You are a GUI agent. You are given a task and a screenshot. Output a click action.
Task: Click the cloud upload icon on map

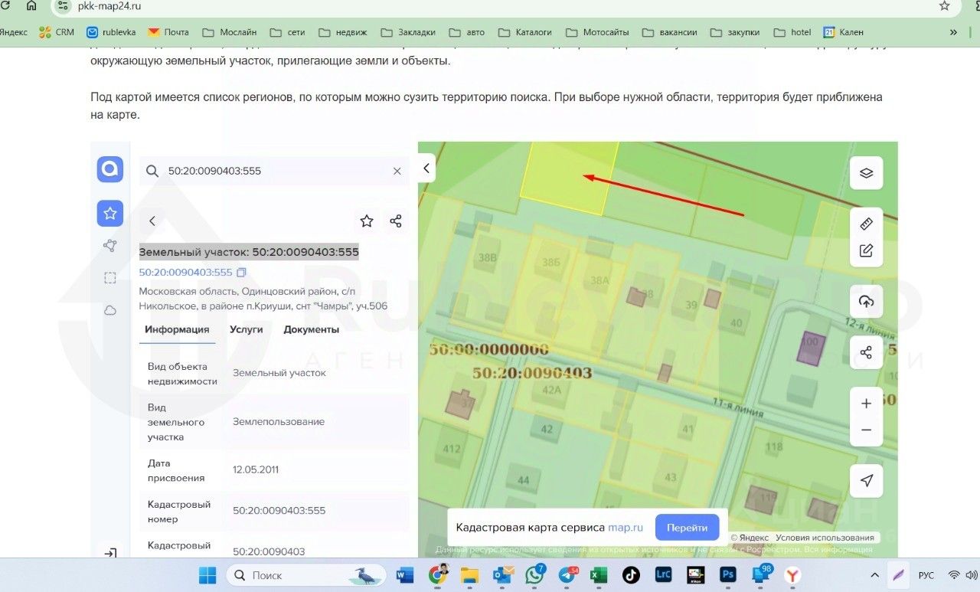pos(866,302)
